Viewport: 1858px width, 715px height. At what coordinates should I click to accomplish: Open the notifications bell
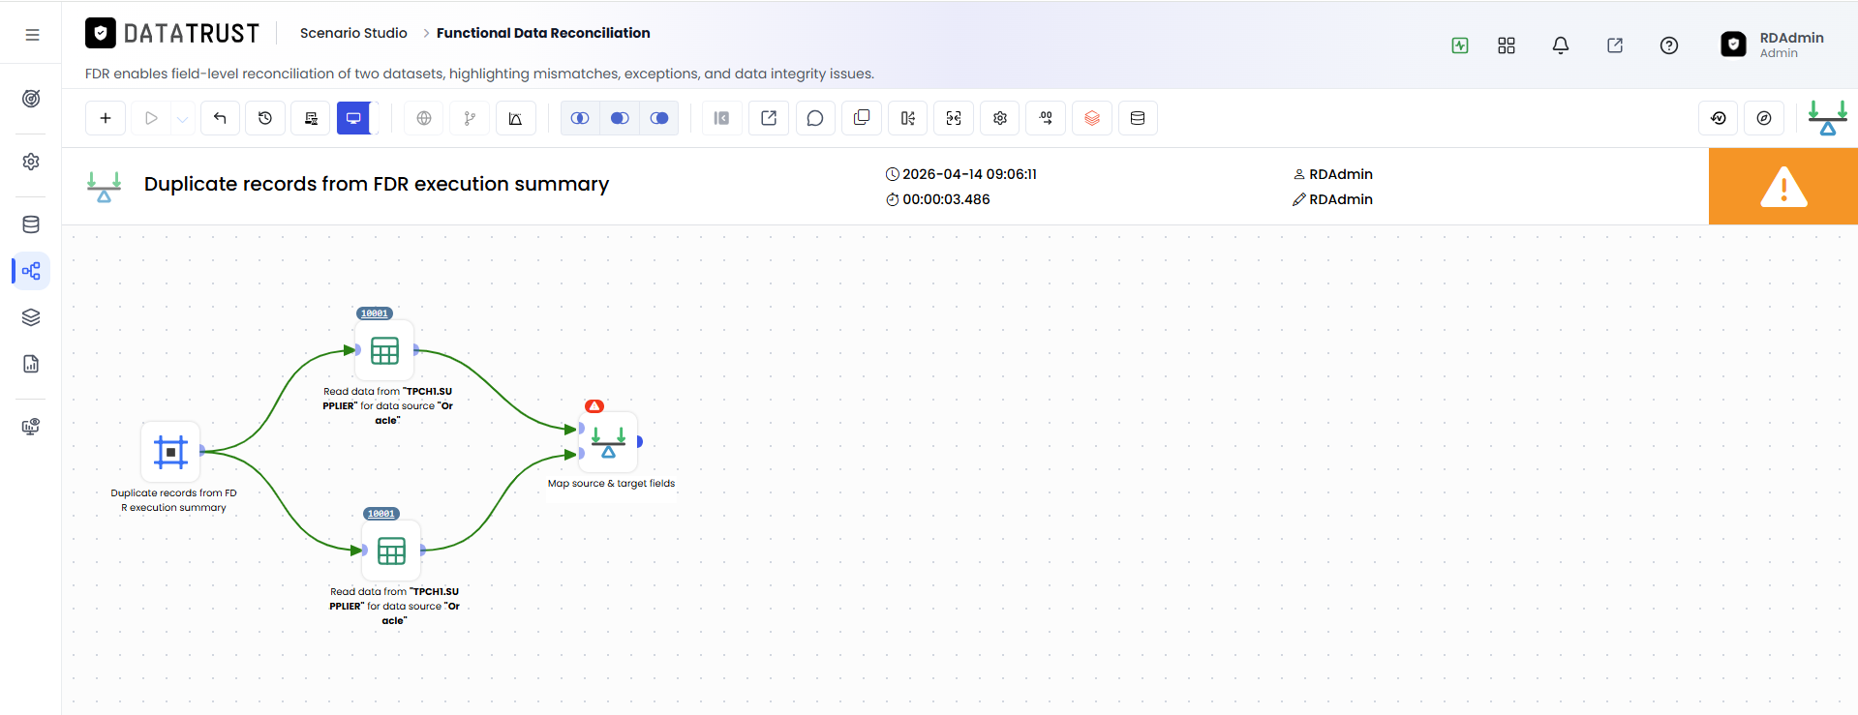[1561, 45]
